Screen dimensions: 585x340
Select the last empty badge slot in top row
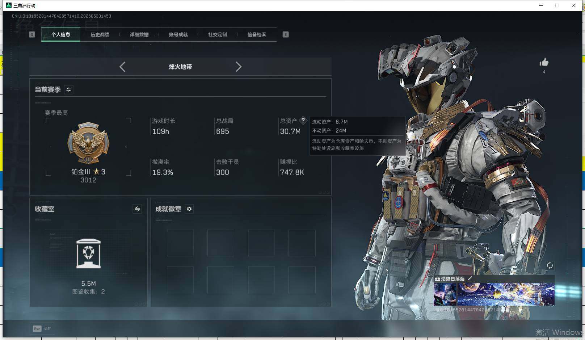[302, 243]
